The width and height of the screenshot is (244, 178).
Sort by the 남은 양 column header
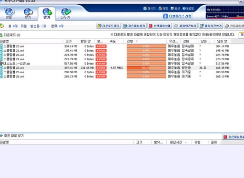coord(223,41)
